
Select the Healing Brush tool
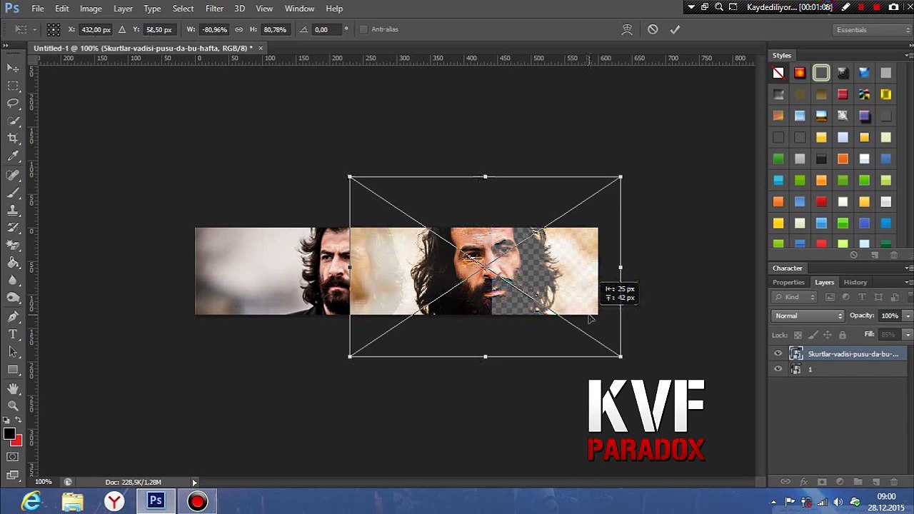click(x=13, y=176)
